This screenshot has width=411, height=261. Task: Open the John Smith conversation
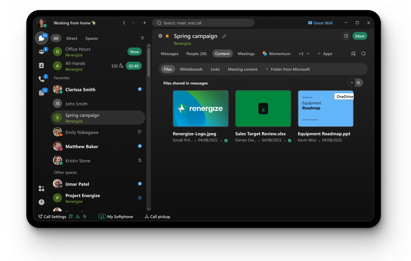tap(98, 104)
